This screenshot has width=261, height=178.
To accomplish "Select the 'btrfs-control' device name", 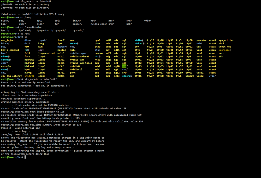I will point(10,50).
